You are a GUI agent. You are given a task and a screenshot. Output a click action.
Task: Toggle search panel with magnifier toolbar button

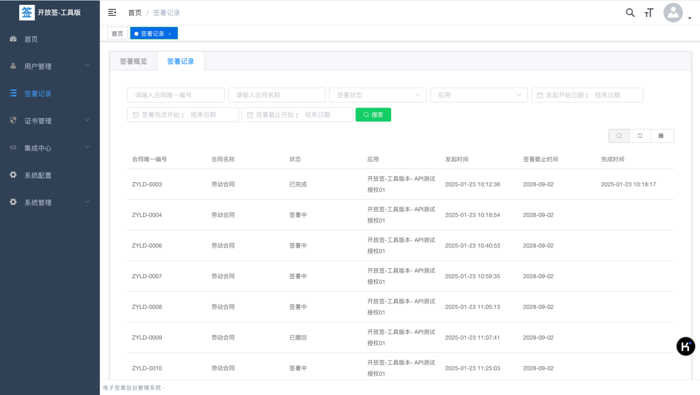tap(619, 136)
